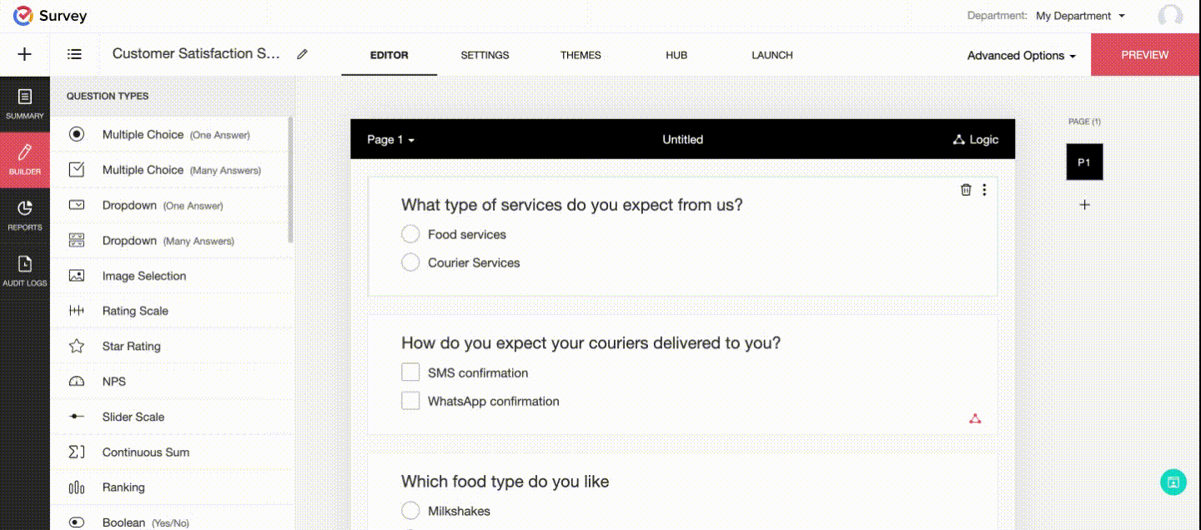The height and width of the screenshot is (530, 1201).
Task: Tick the WhatsApp confirmation checkbox
Action: [x=410, y=401]
